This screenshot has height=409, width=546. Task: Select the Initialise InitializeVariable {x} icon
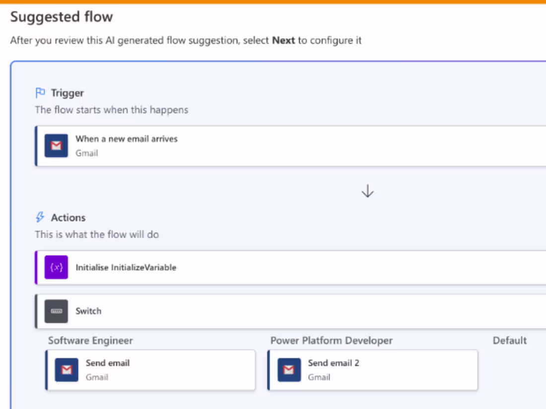(56, 267)
